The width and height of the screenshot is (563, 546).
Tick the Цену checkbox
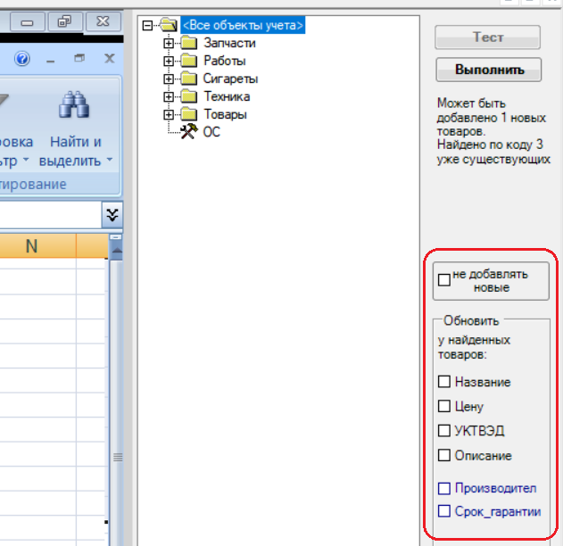click(444, 406)
